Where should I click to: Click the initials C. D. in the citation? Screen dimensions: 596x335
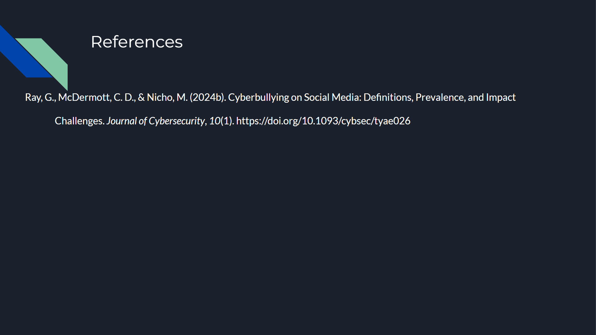pos(124,97)
